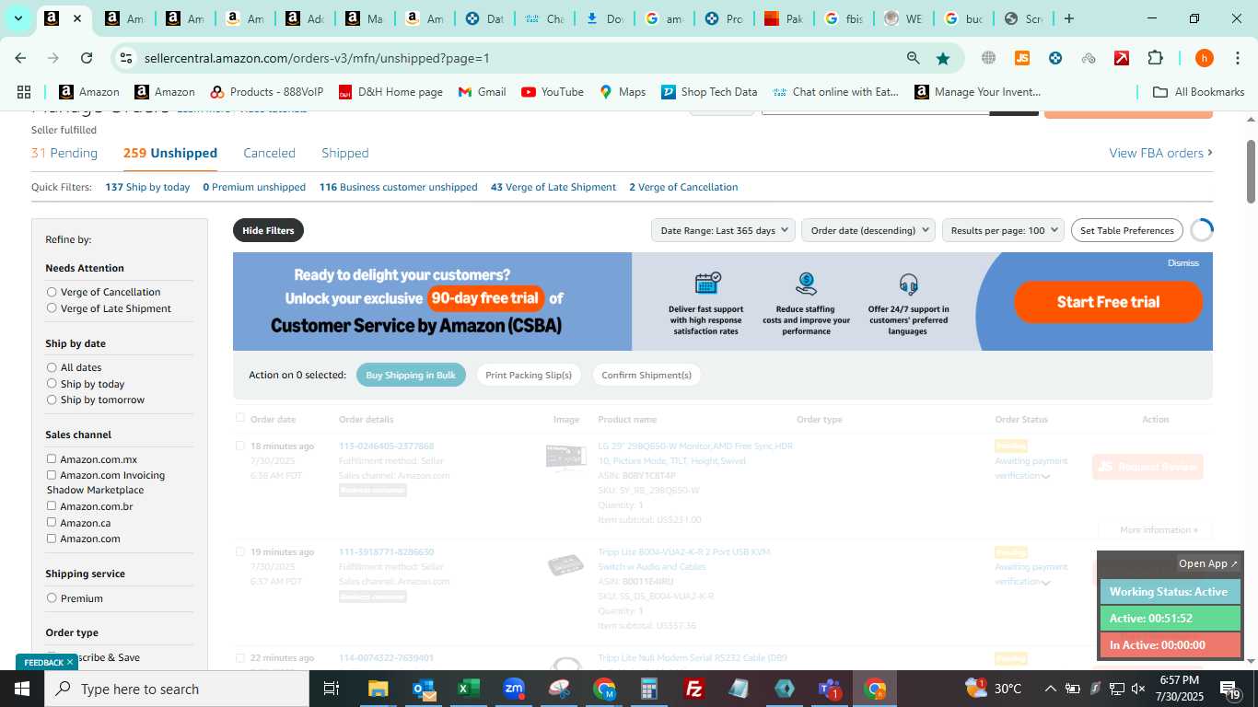
Task: Open Zoom from the taskbar
Action: 514,689
